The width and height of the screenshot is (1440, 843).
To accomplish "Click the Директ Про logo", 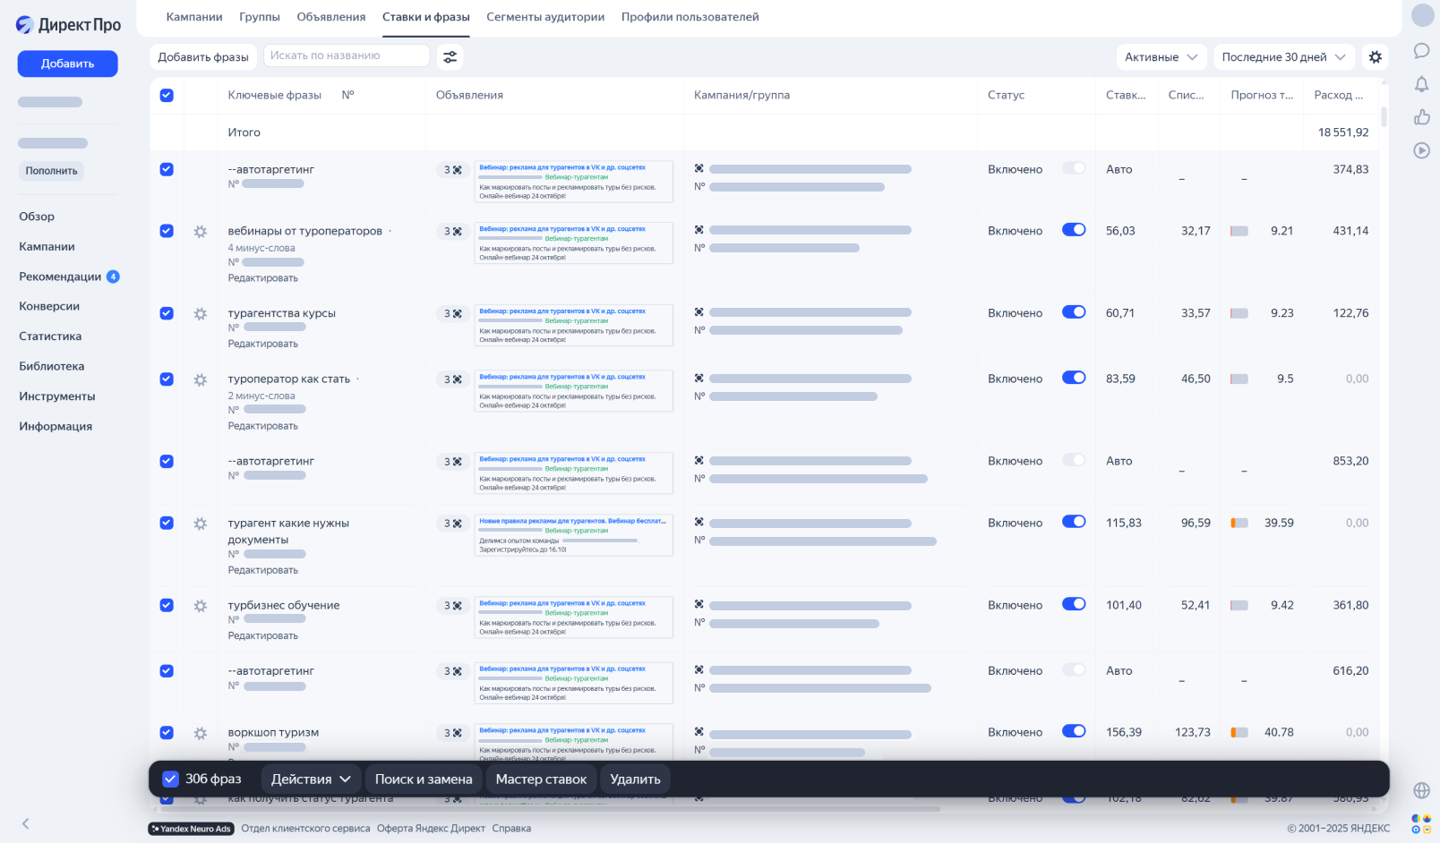I will 68,25.
